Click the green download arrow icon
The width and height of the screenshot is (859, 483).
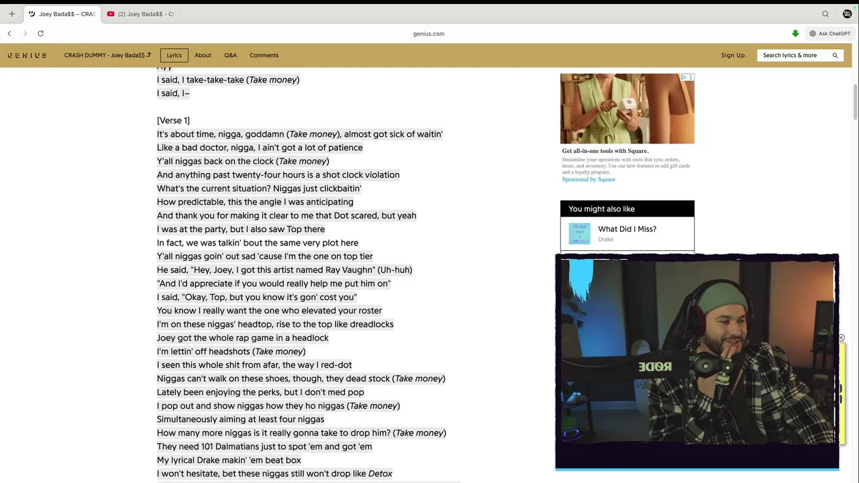(x=795, y=34)
